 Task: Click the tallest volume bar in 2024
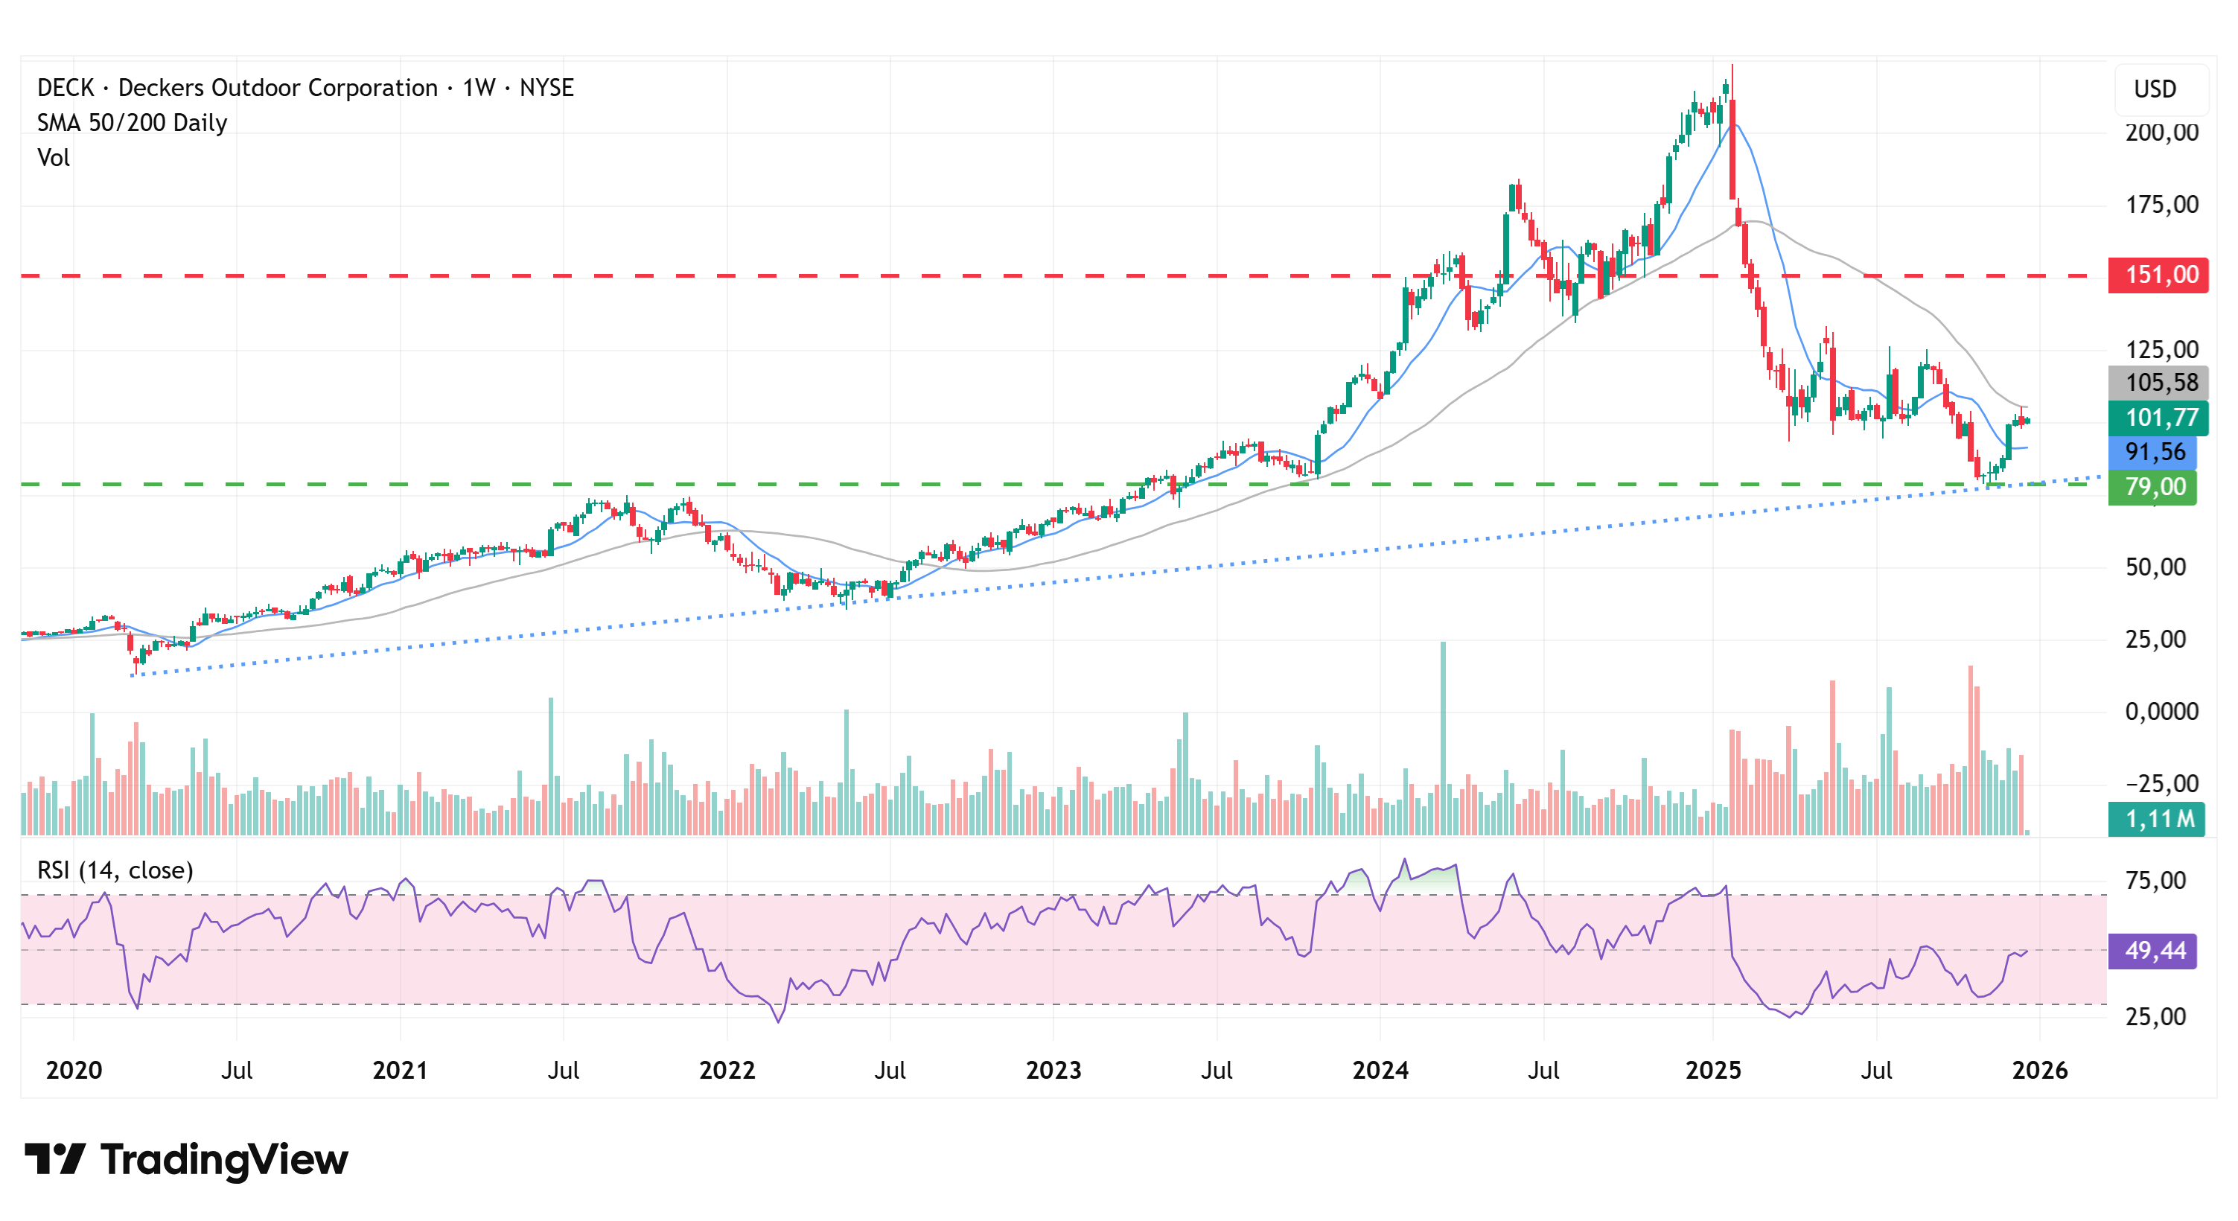pyautogui.click(x=1443, y=739)
